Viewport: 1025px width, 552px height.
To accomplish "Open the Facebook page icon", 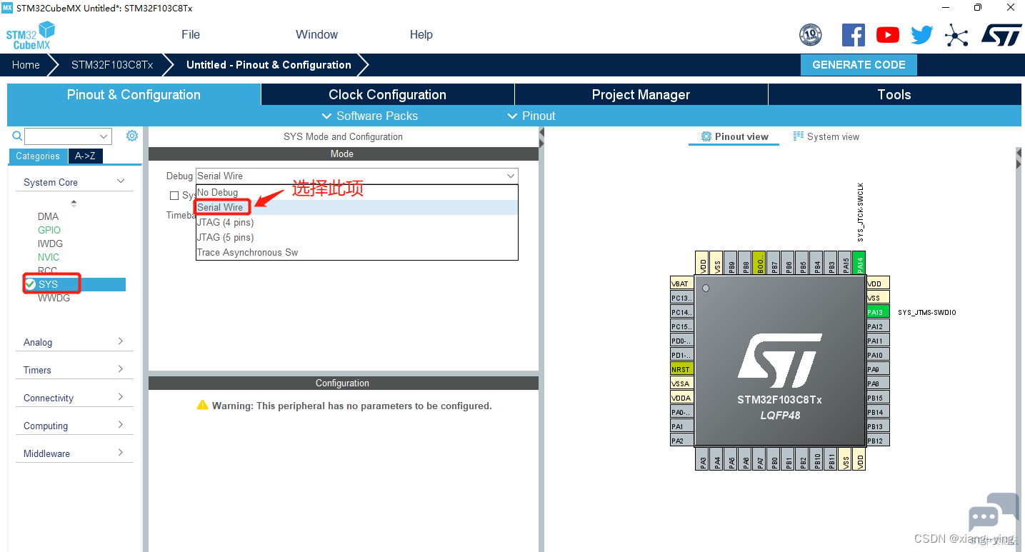I will click(854, 34).
